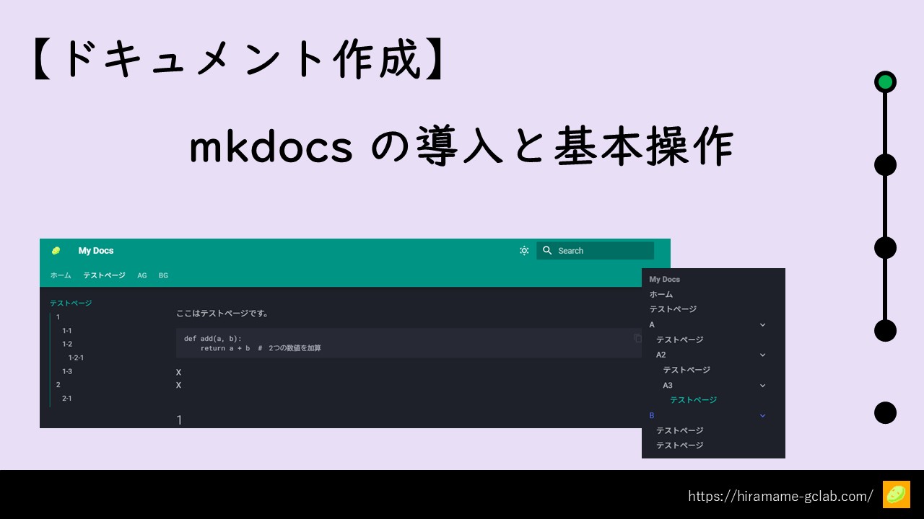Open the ホーム tab in header

click(61, 275)
